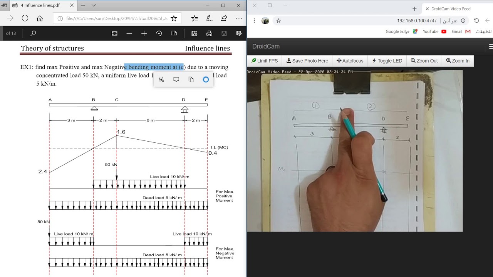
Task: Zoom out the PDF with minus
Action: click(129, 33)
